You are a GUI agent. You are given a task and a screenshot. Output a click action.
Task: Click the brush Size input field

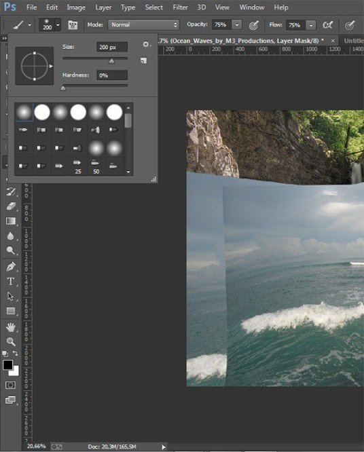(112, 47)
